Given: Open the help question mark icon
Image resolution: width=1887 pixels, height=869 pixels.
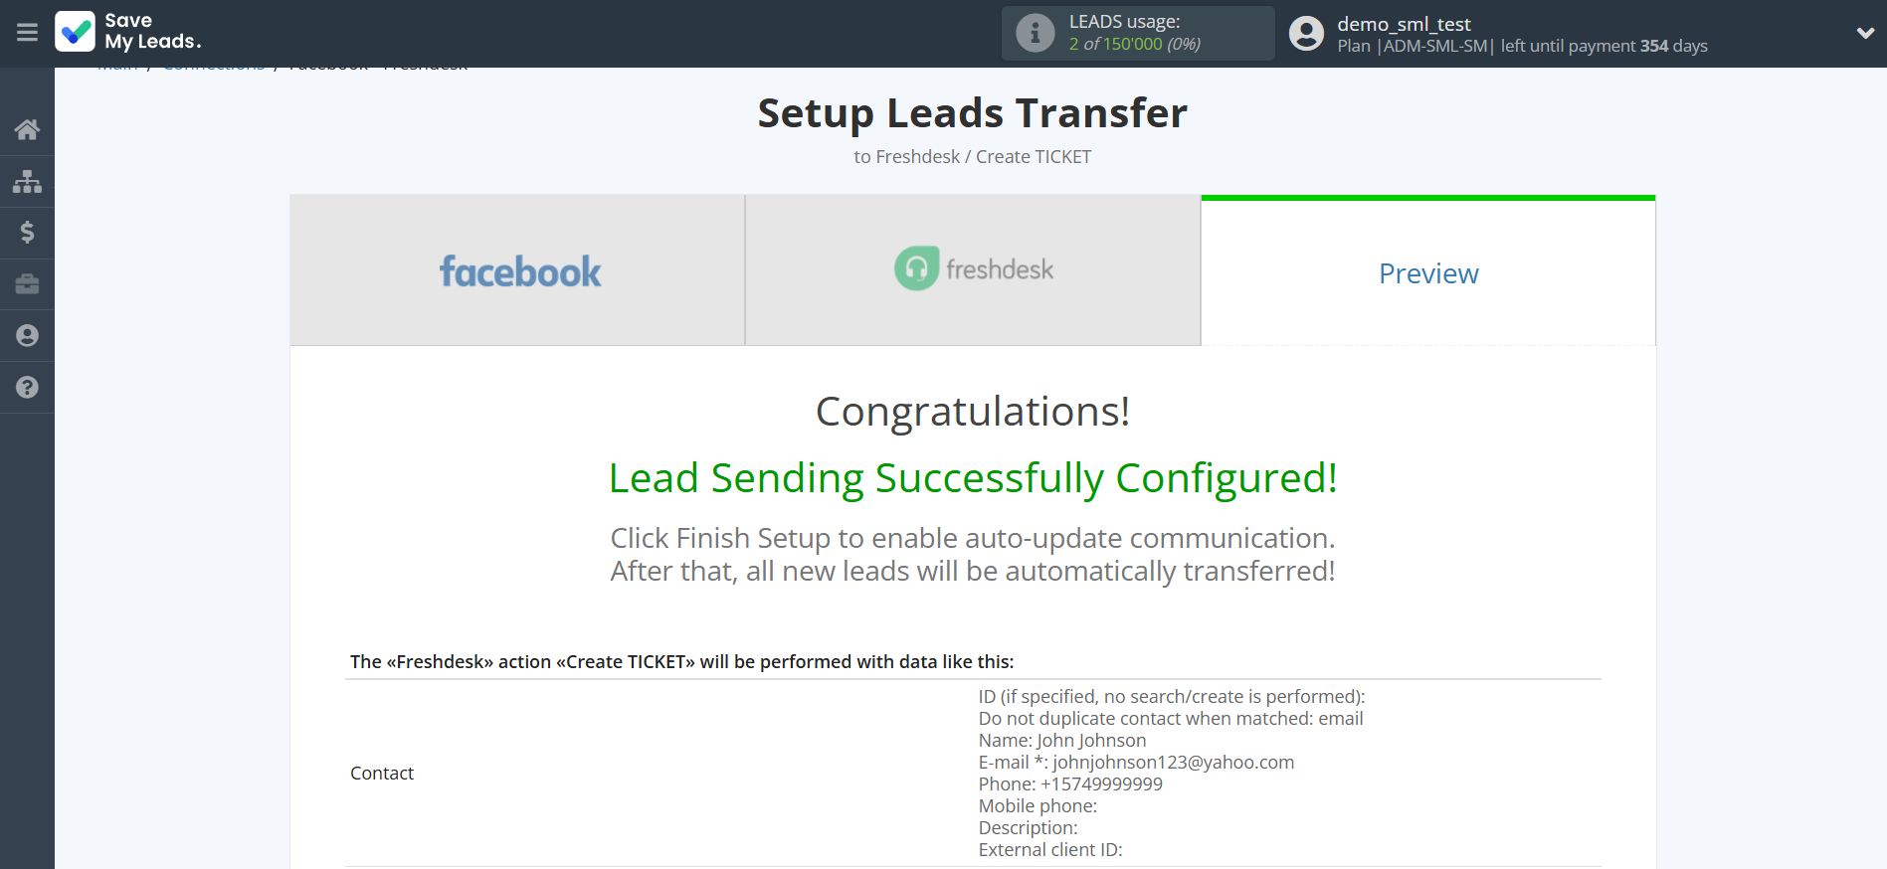Looking at the screenshot, I should tap(27, 388).
